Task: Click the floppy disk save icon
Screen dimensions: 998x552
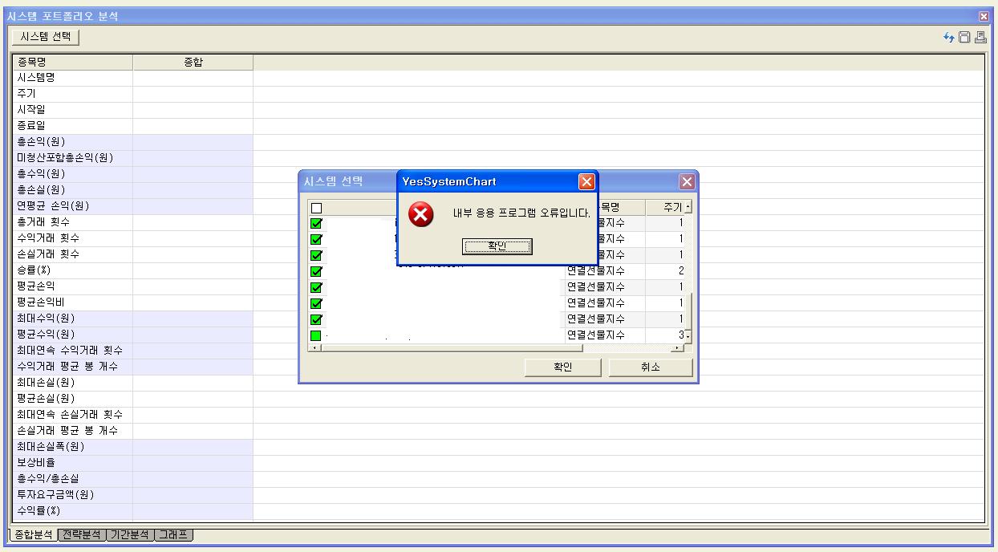Action: [x=965, y=37]
